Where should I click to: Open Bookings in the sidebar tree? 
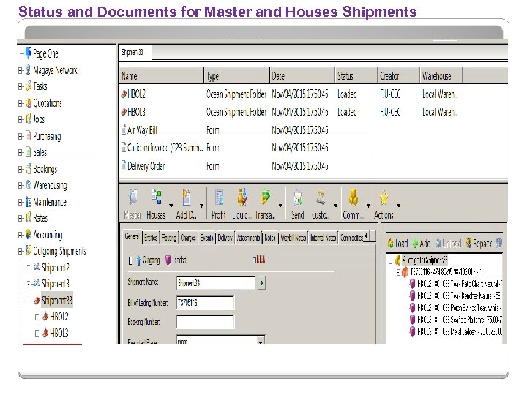tap(45, 169)
